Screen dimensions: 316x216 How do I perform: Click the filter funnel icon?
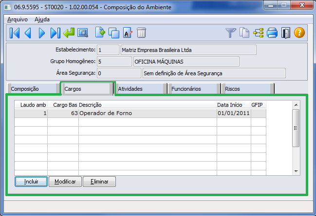(231, 33)
